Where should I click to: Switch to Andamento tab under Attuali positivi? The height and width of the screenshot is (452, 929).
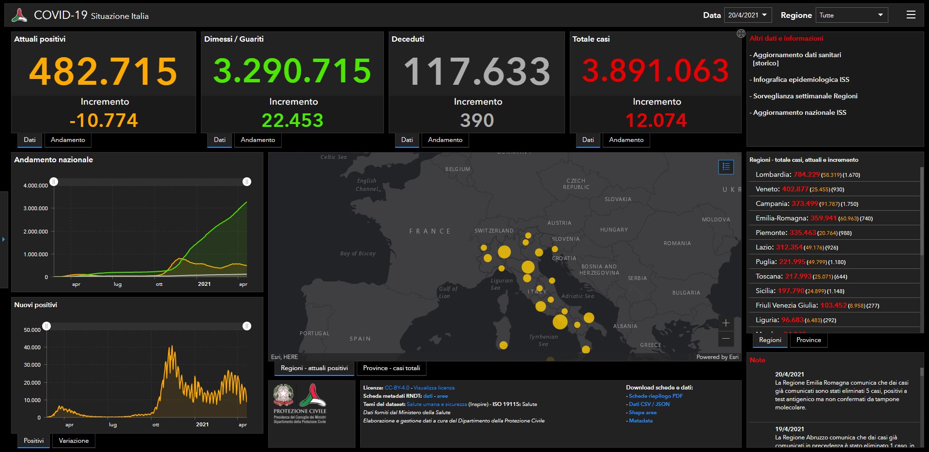point(68,140)
